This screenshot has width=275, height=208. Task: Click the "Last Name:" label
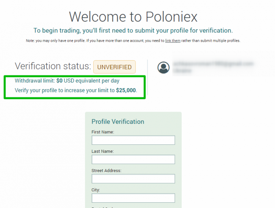(102, 151)
